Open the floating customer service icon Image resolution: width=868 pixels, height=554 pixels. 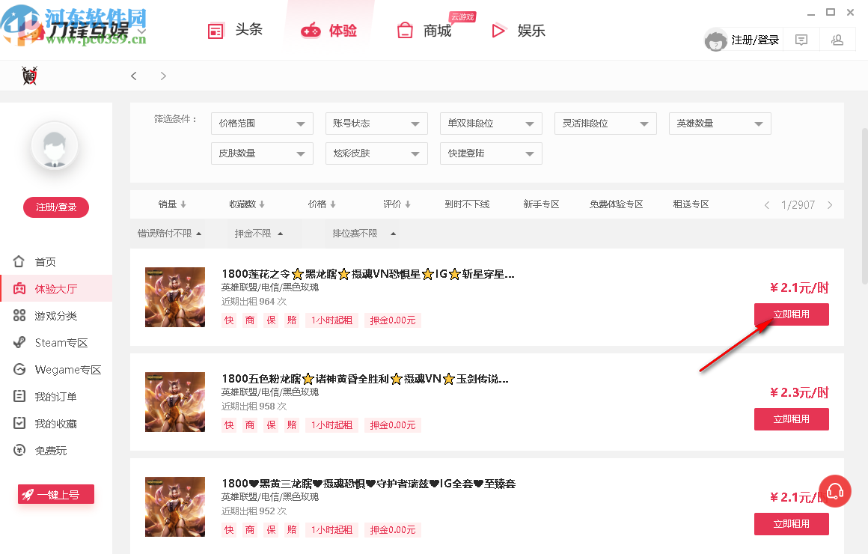(835, 490)
